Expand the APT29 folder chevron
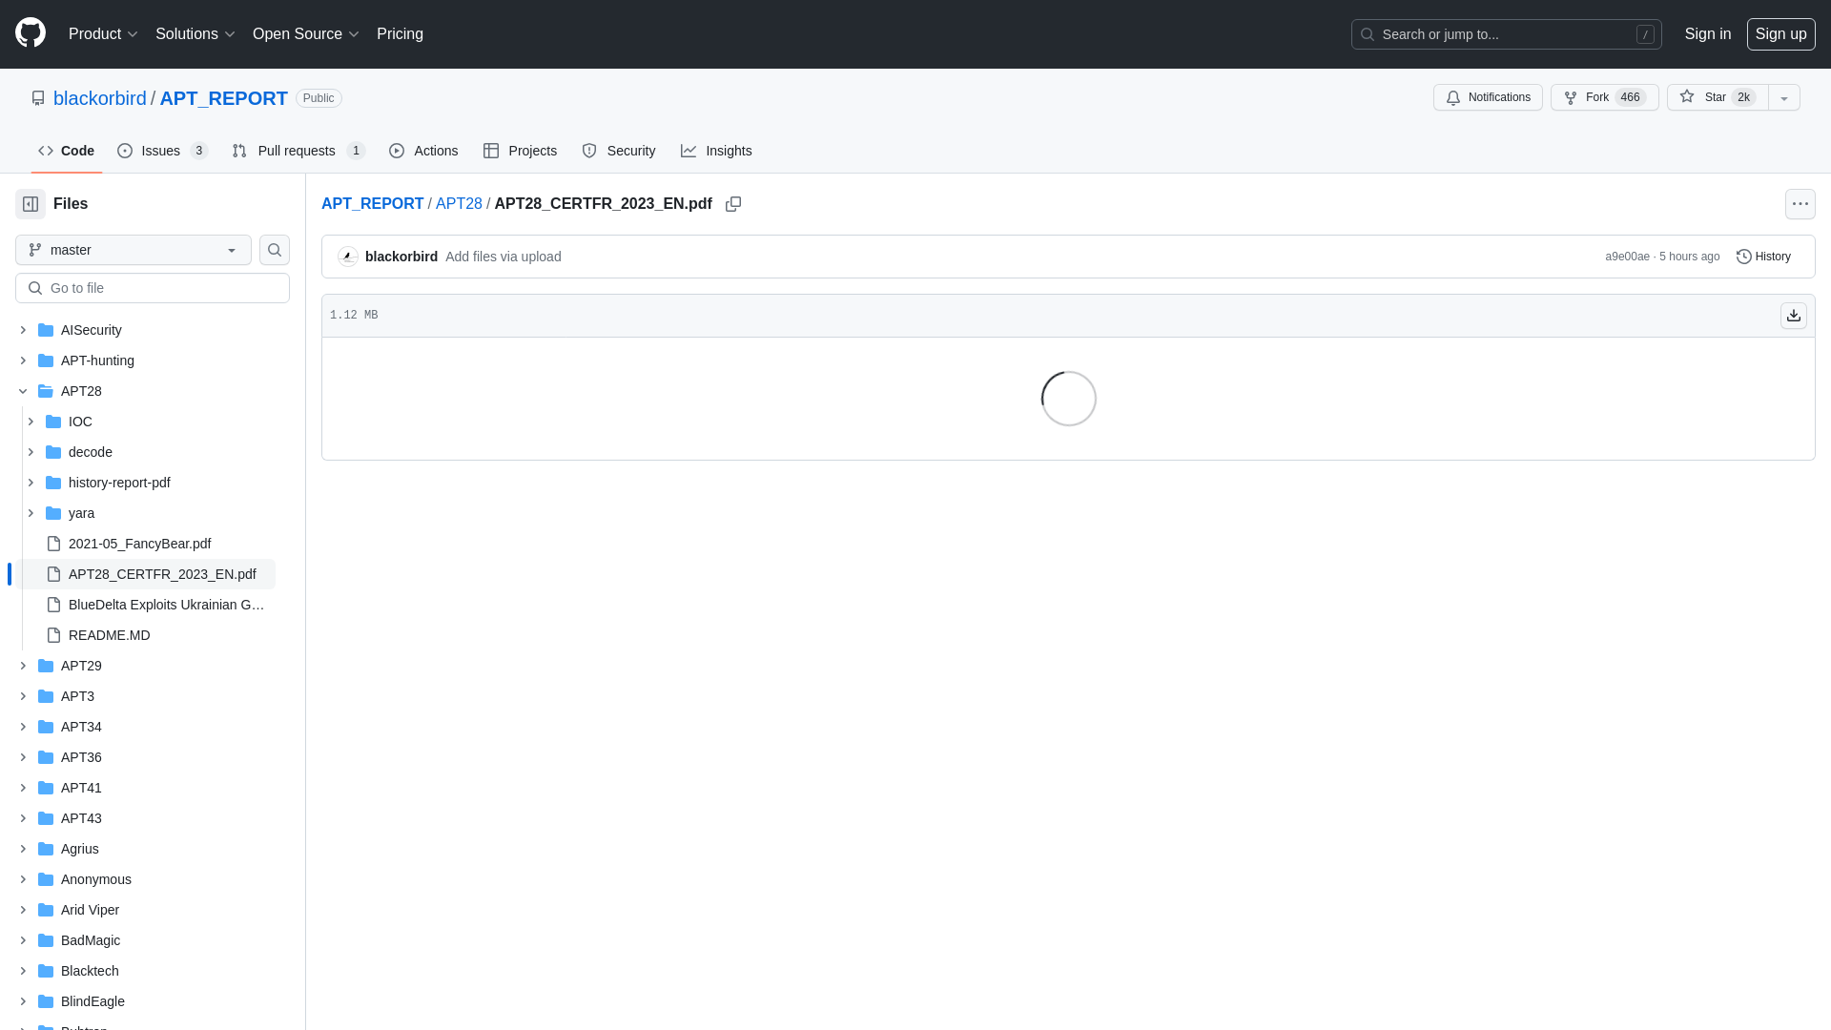1831x1030 pixels. pyautogui.click(x=23, y=666)
